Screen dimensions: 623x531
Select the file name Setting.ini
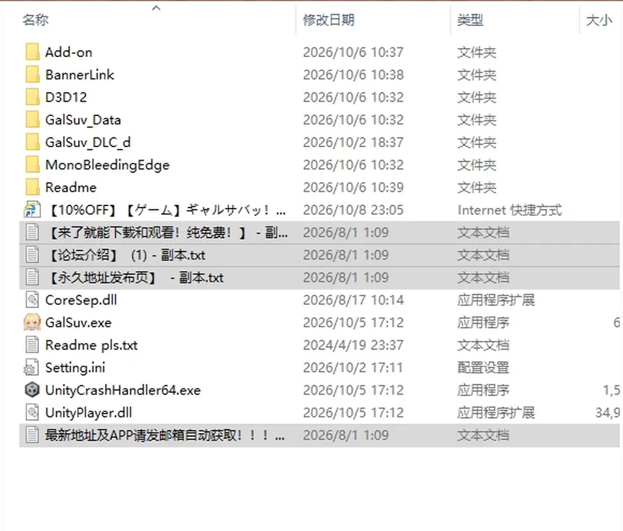point(75,368)
